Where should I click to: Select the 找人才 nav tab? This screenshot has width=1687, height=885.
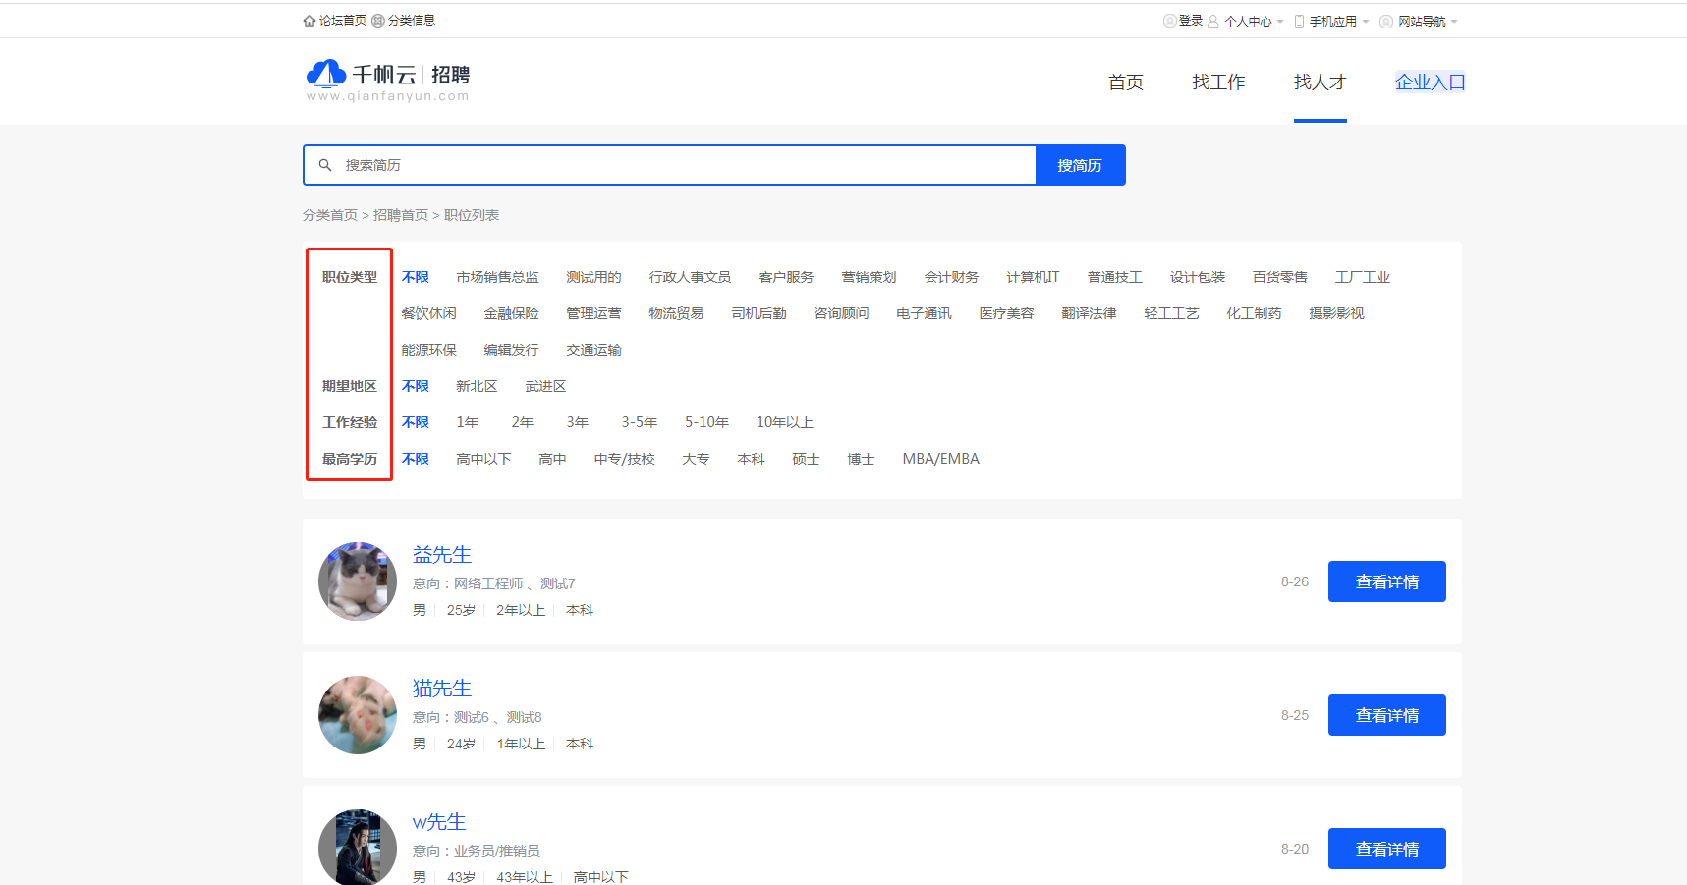[x=1320, y=83]
